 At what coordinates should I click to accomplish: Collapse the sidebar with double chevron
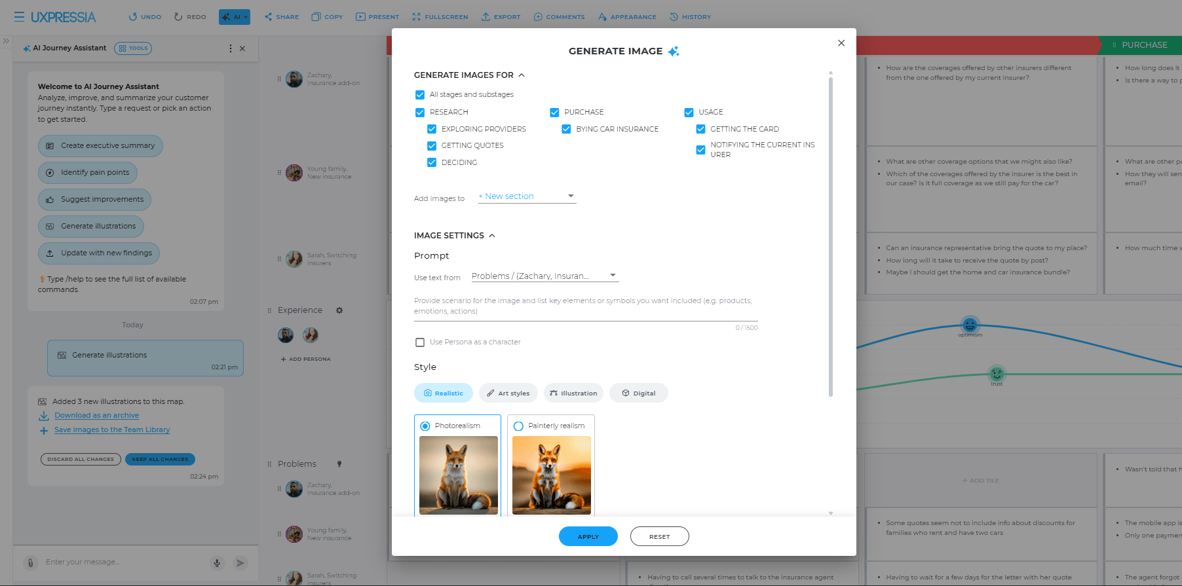[6, 41]
